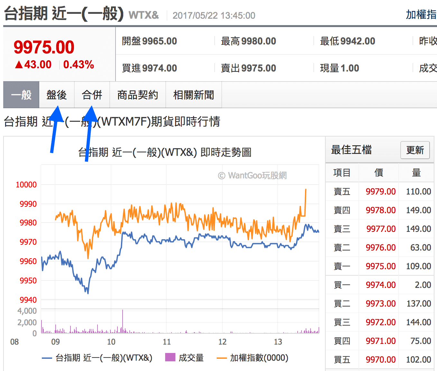437x371 pixels.
Task: Click the 項目 column header
Action: point(342,173)
